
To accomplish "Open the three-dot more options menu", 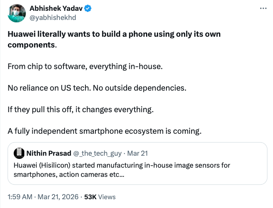I will [x=263, y=9].
